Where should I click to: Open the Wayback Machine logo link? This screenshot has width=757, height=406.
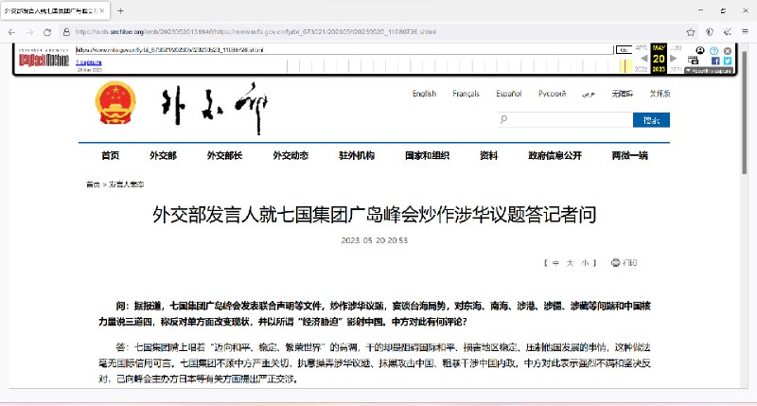[44, 59]
